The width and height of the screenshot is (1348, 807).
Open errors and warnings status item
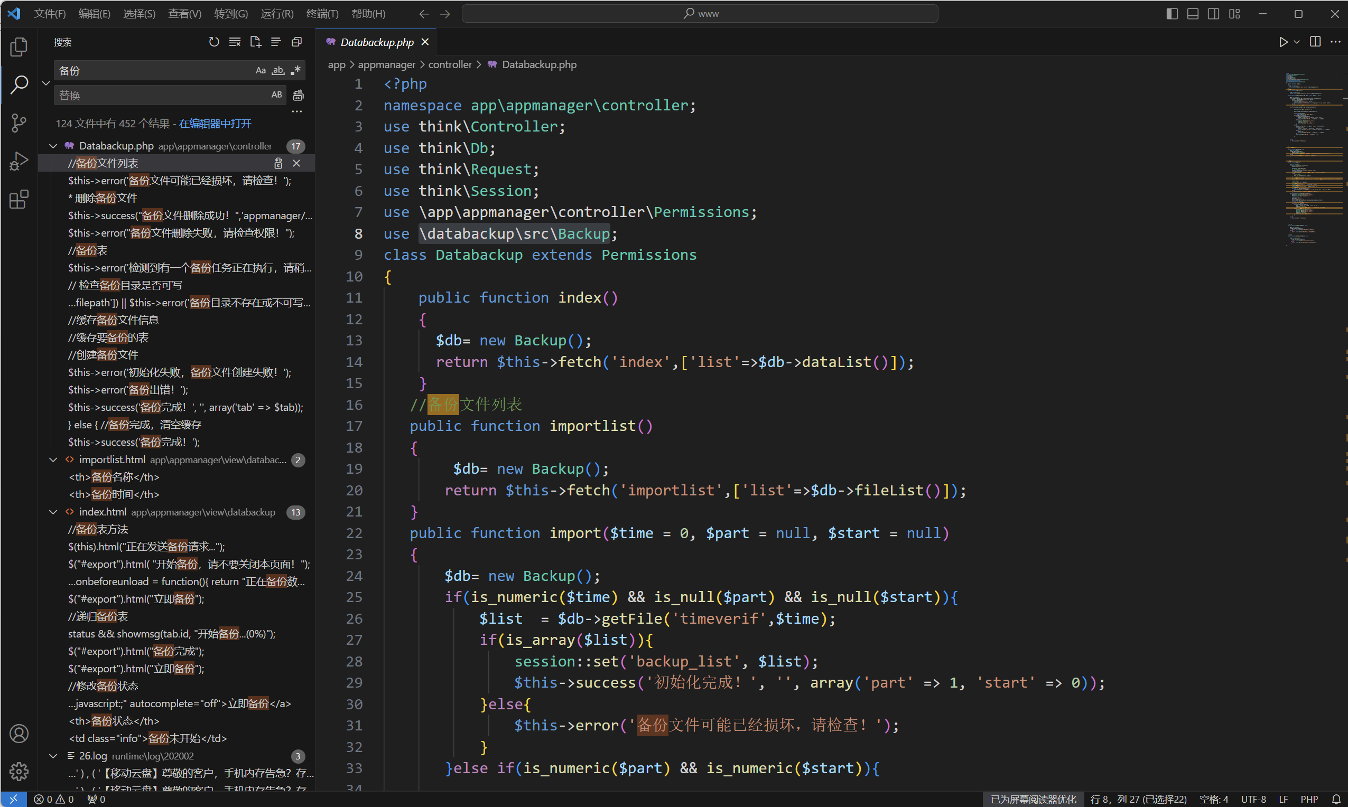pos(53,799)
